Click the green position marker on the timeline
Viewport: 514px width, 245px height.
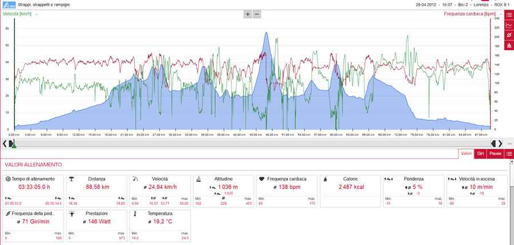pos(14,146)
